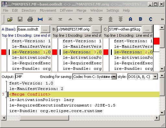Viewport: 166px width, 128px height.
Task: Go to next unsolved conflict triple-down arrow
Action: tap(121, 19)
